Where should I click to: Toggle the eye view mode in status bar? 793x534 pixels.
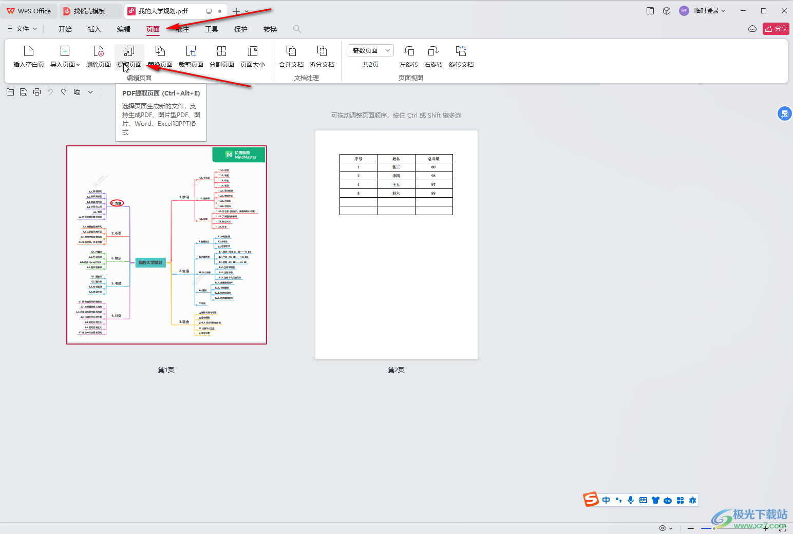(663, 528)
